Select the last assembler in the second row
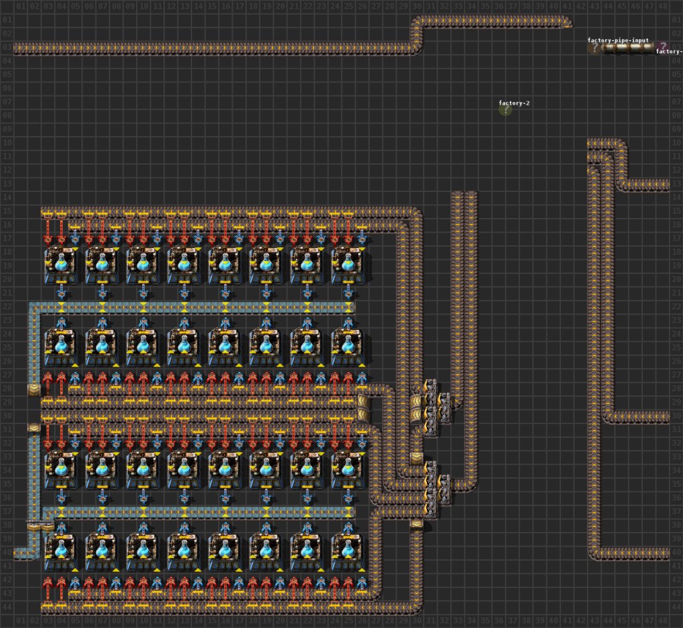Viewport: 683px width, 628px height. (347, 346)
